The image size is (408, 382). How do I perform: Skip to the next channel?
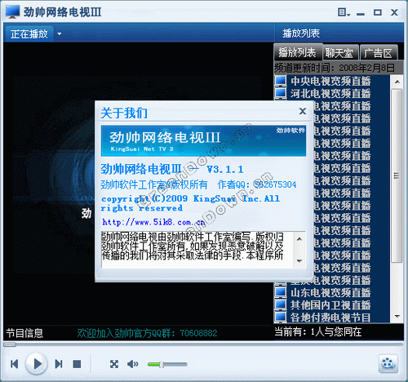(59, 364)
